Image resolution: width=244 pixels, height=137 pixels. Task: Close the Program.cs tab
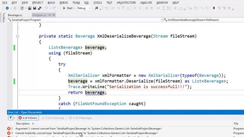53,15
